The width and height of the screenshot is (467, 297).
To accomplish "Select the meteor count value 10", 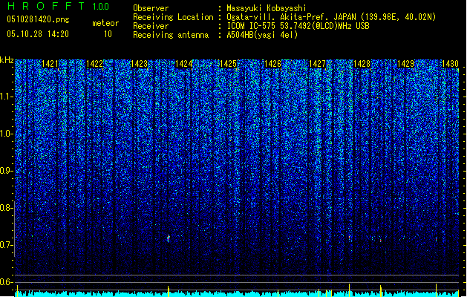I will pyautogui.click(x=108, y=34).
